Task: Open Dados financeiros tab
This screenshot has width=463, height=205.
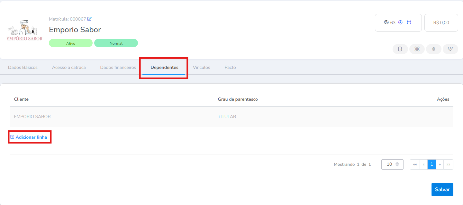Action: click(118, 68)
